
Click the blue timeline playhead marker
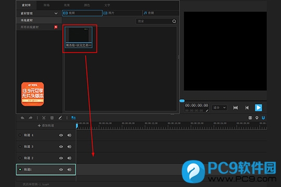[x=76, y=126]
